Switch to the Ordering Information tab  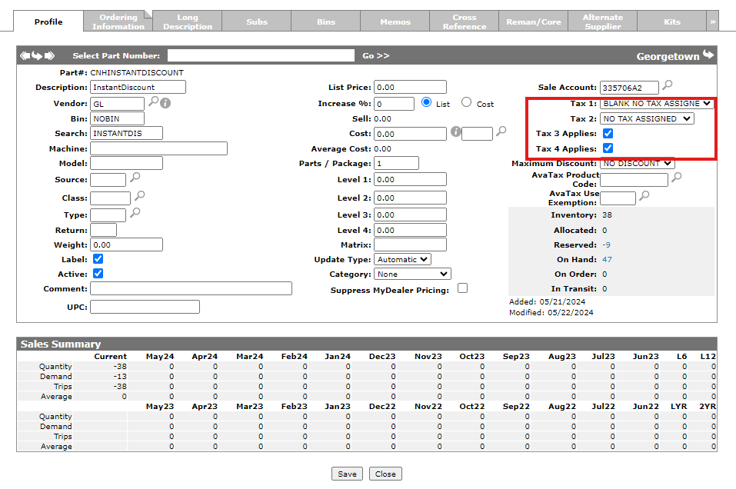[118, 22]
